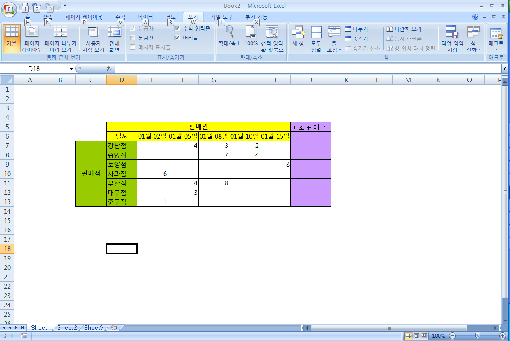Open the Sheet2 worksheet tab

coord(67,328)
